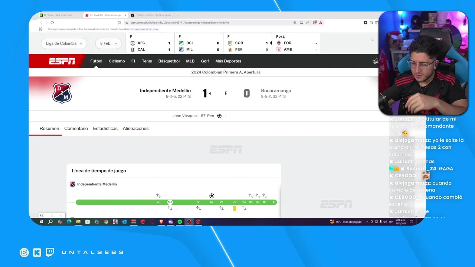Select the substitution icon below minute 72
The image size is (475, 267).
[221, 208]
